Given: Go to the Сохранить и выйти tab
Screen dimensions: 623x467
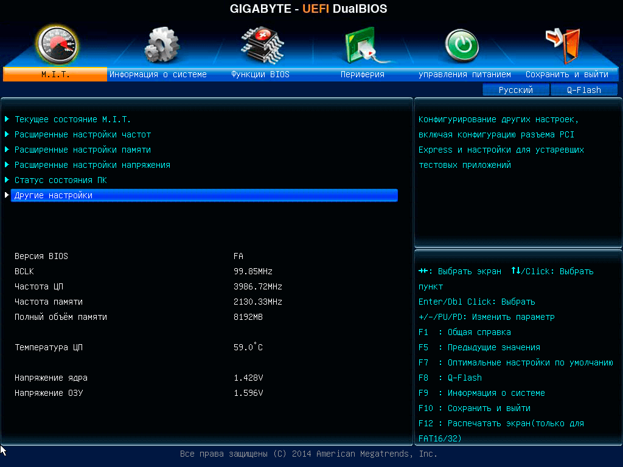Looking at the screenshot, I should [x=566, y=74].
